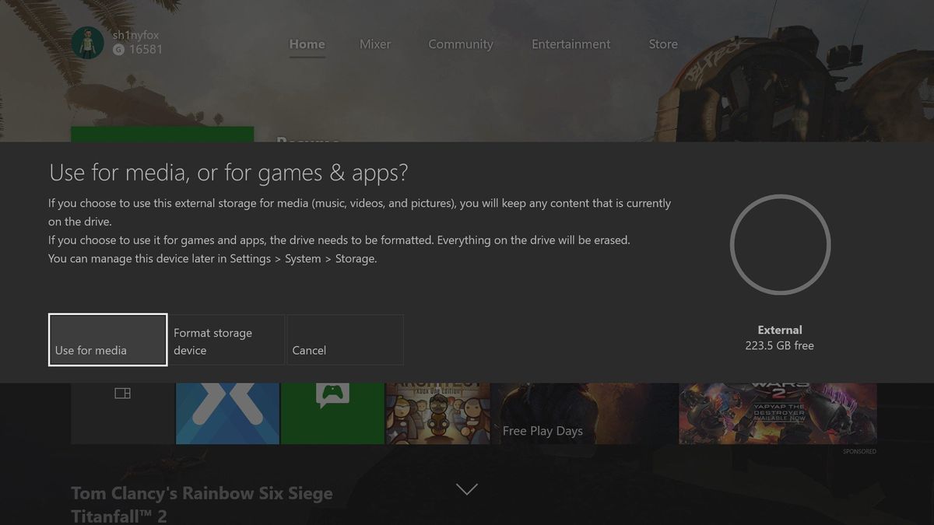Go to the Community tab
The image size is (934, 525).
click(x=461, y=44)
